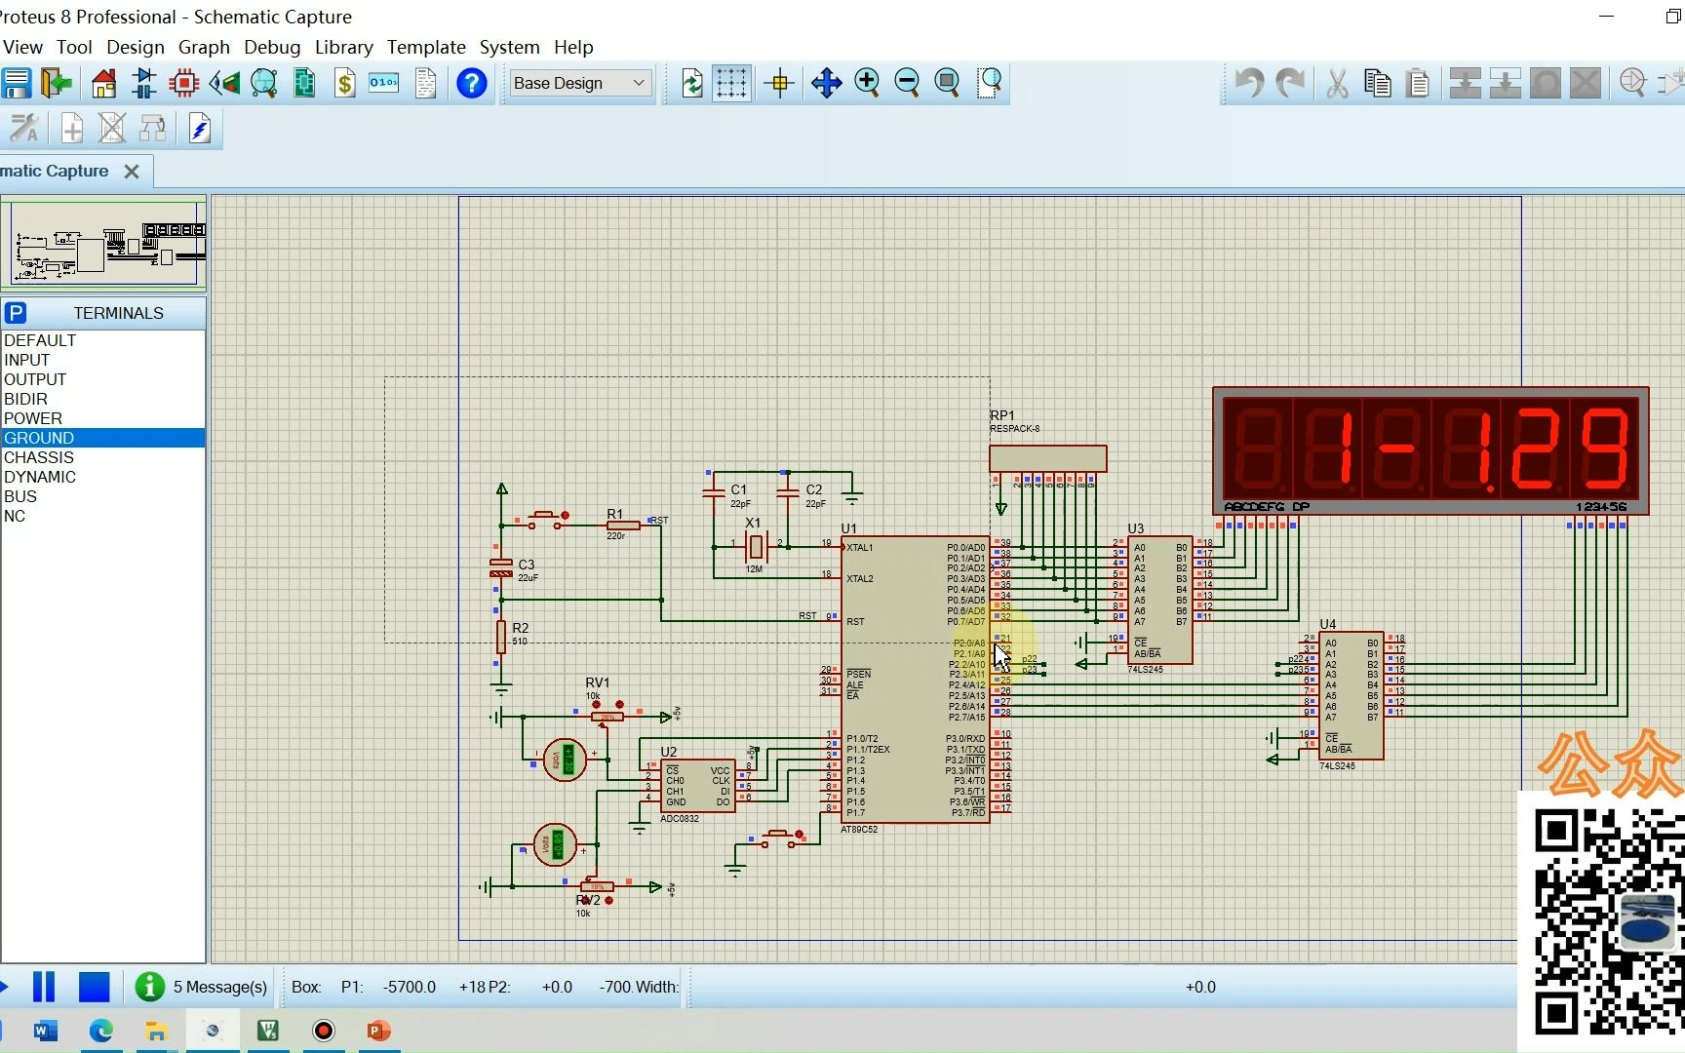Click the Zoom to area icon
The height and width of the screenshot is (1053, 1685).
990,83
